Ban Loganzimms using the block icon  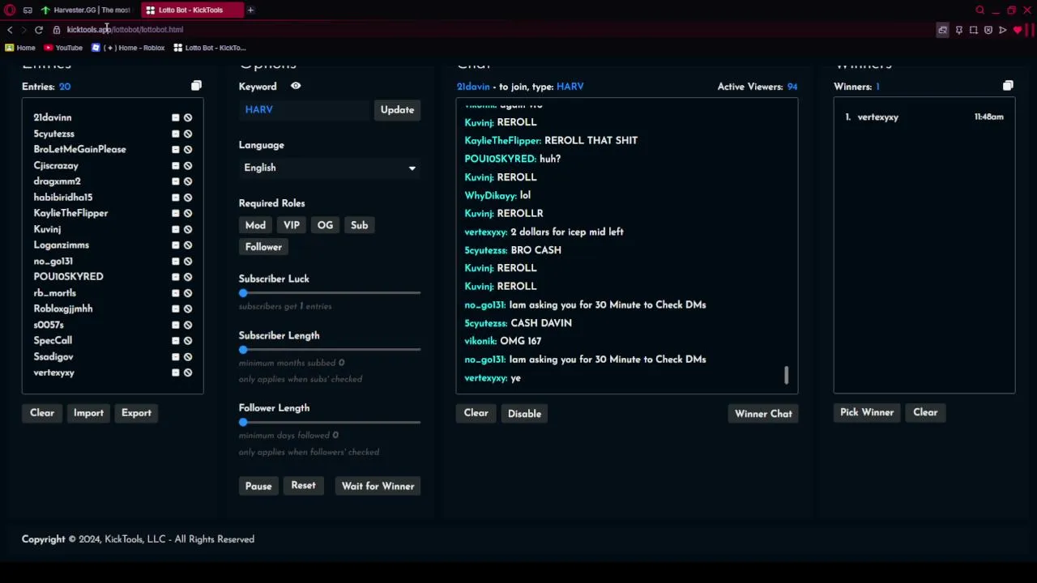[188, 245]
